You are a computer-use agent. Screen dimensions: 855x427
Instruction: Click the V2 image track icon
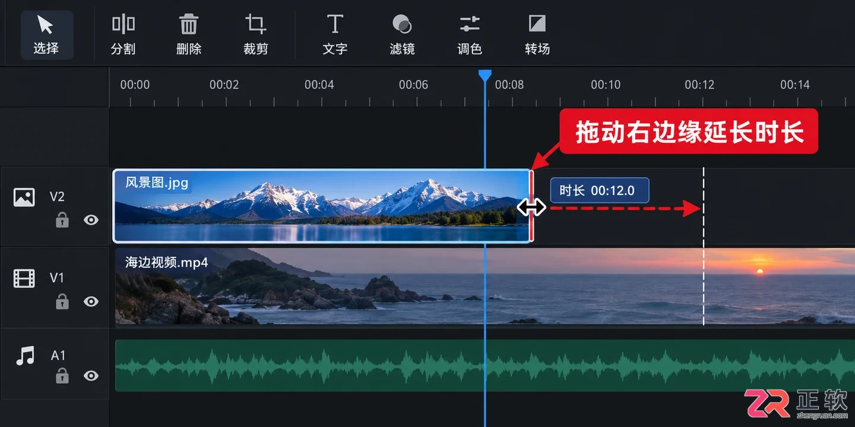24,197
